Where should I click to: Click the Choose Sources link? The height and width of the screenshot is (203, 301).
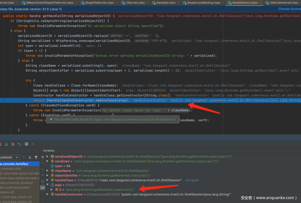point(289,9)
